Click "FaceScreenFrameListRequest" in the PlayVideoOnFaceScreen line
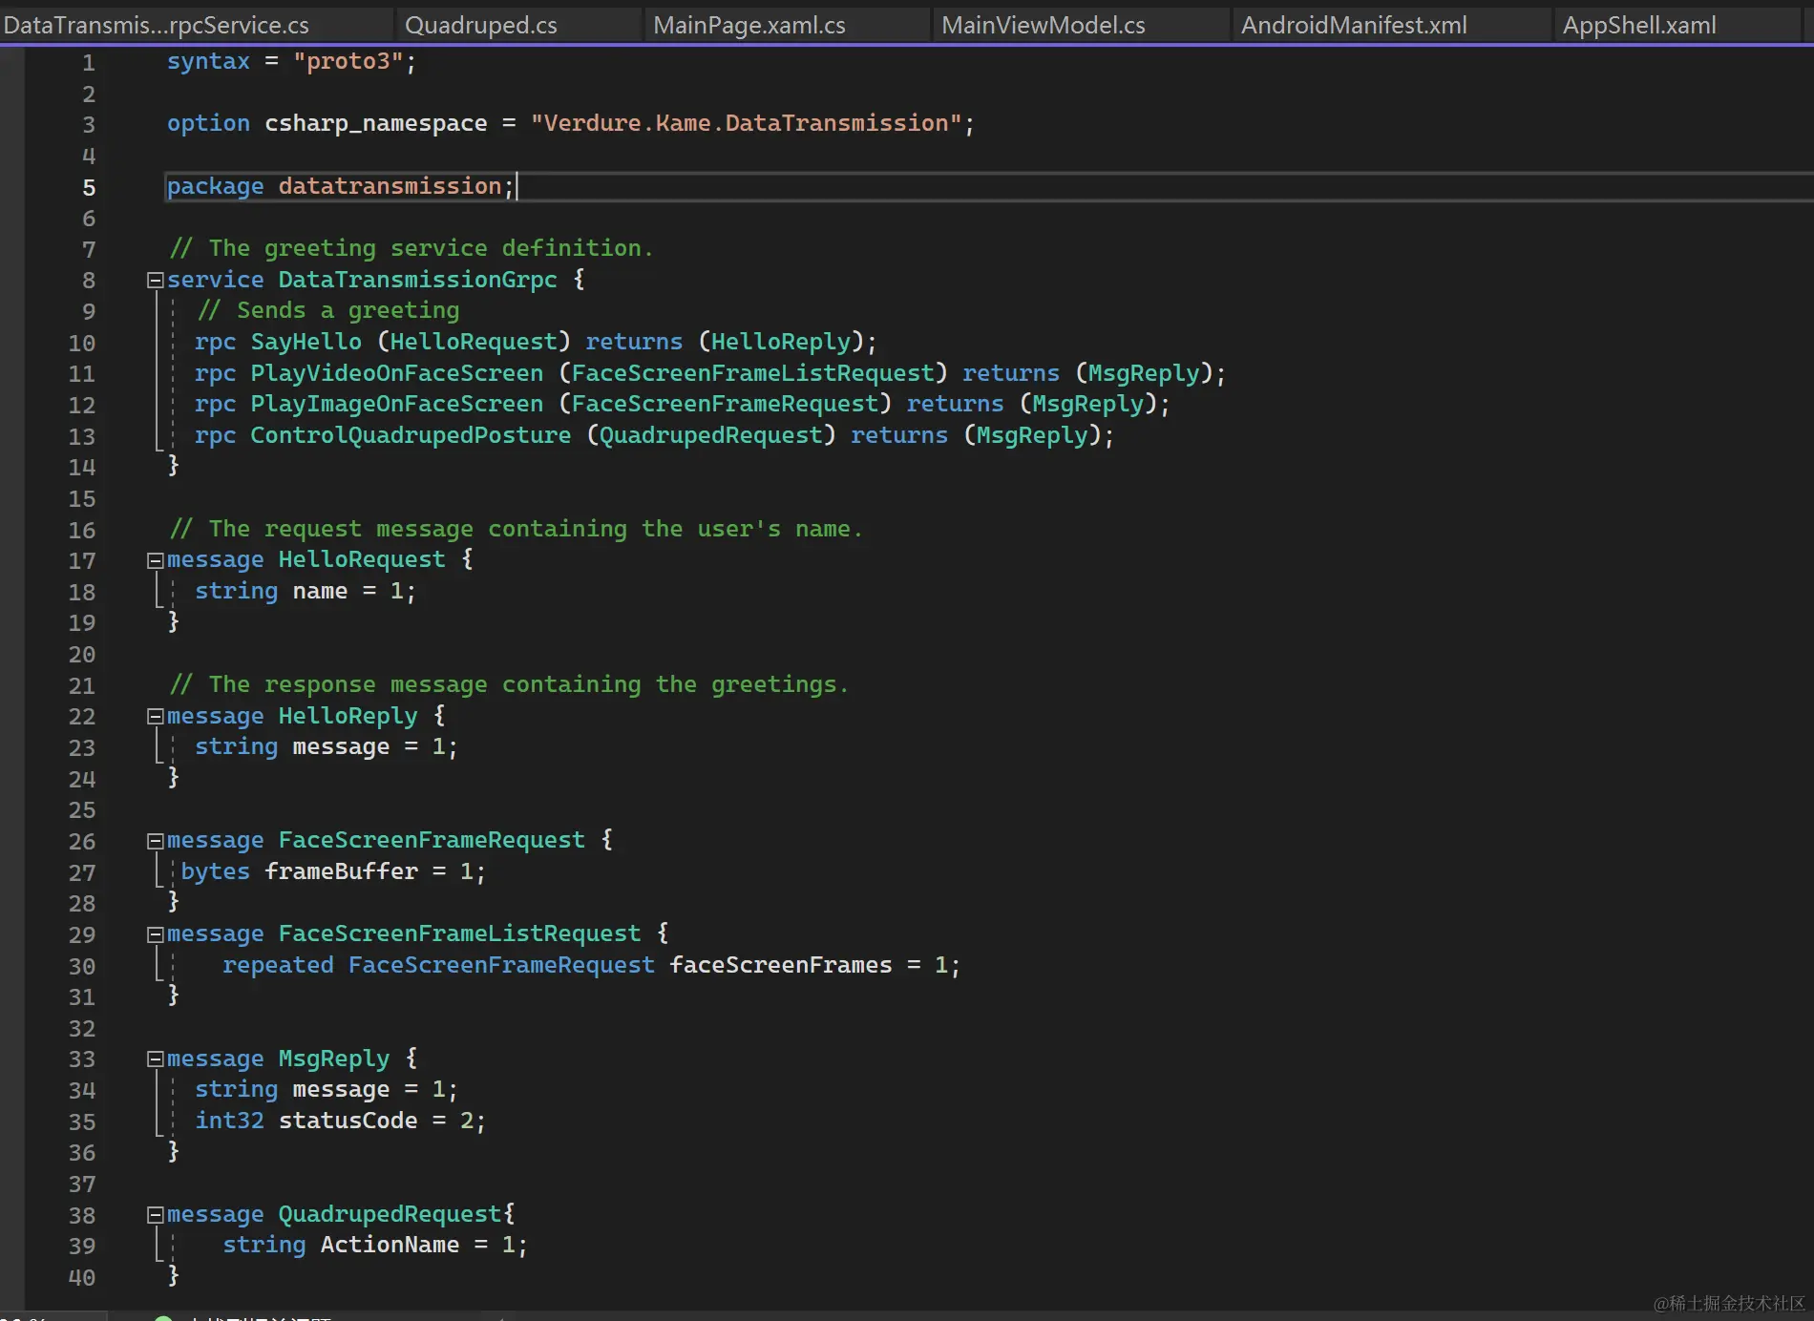This screenshot has width=1814, height=1321. [752, 373]
